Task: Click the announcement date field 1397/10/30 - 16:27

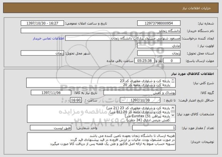Action: point(42,23)
